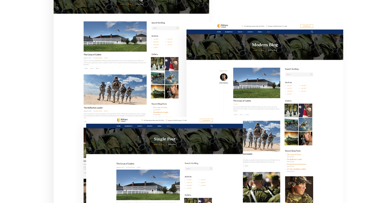The image size is (392, 203).
Task: Click Appointment button on Single Post page
Action: (x=206, y=120)
